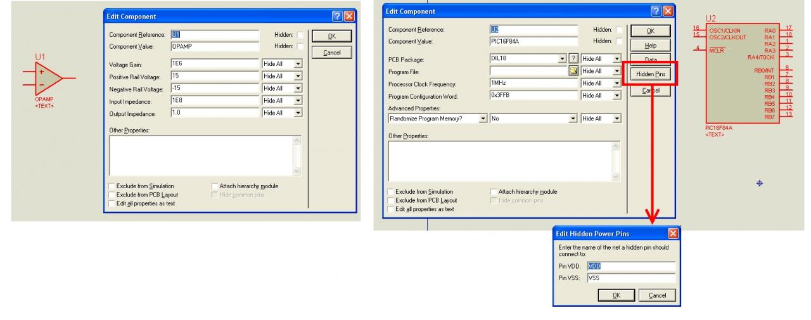811x320 pixels.
Task: Expand Randomize Program Memory? advanced property dropdown
Action: [x=483, y=118]
